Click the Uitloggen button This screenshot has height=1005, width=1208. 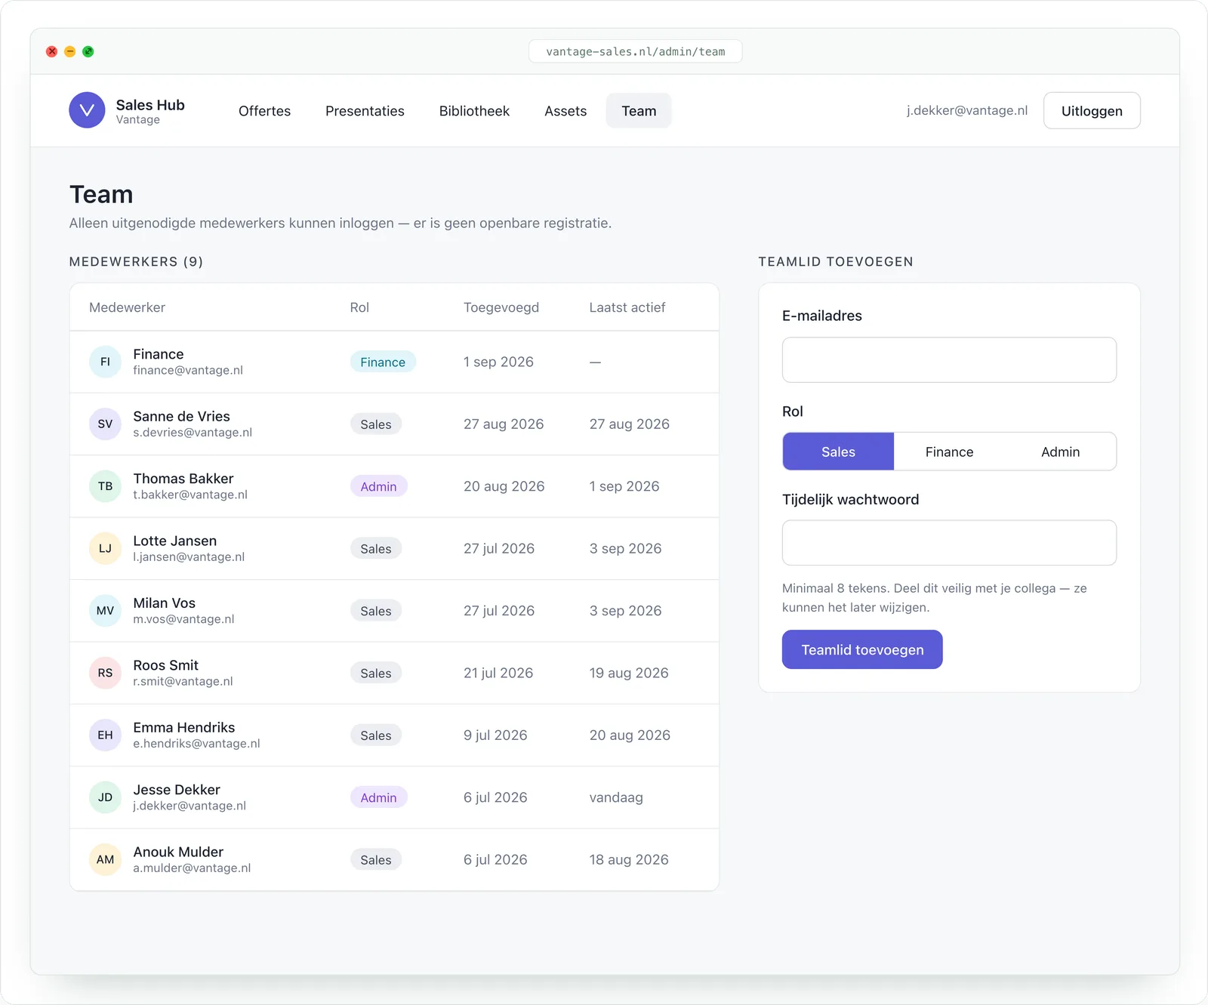[1092, 111]
